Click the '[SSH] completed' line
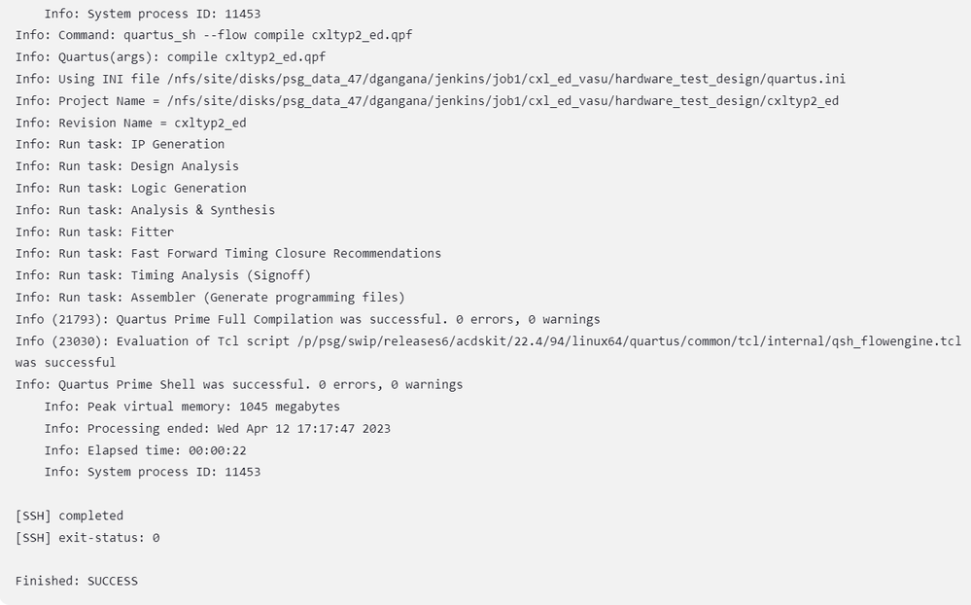This screenshot has height=605, width=971. click(x=69, y=516)
